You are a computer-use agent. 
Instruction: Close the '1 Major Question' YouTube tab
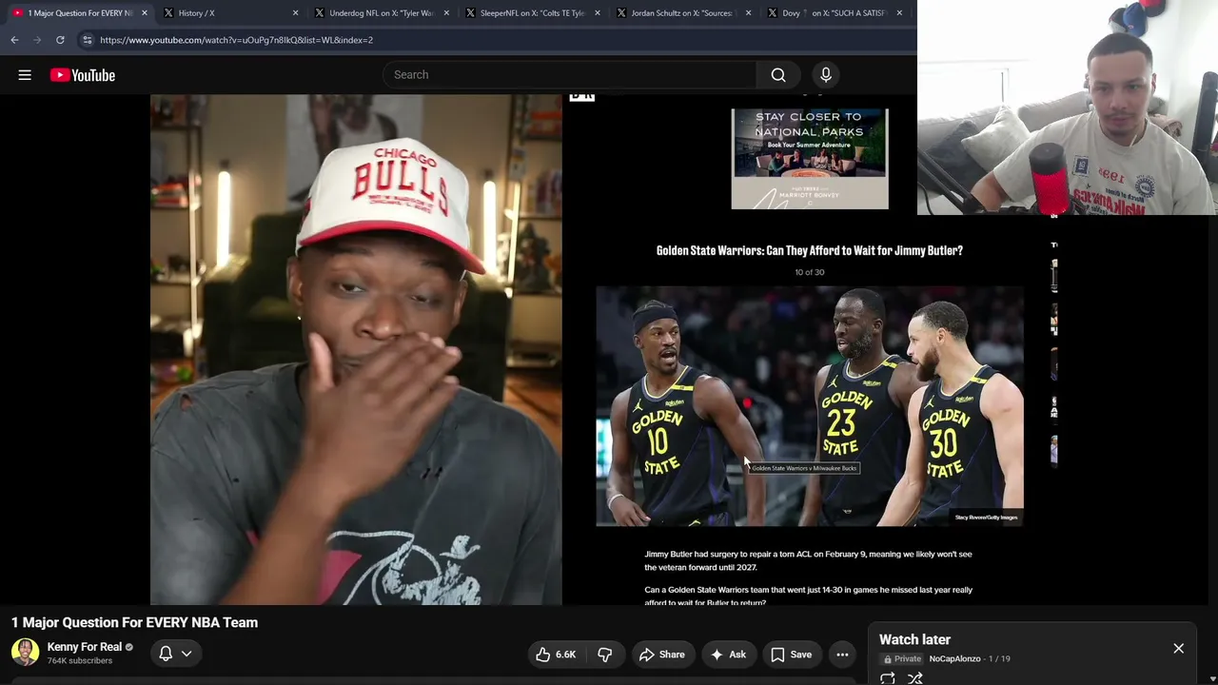click(x=145, y=13)
